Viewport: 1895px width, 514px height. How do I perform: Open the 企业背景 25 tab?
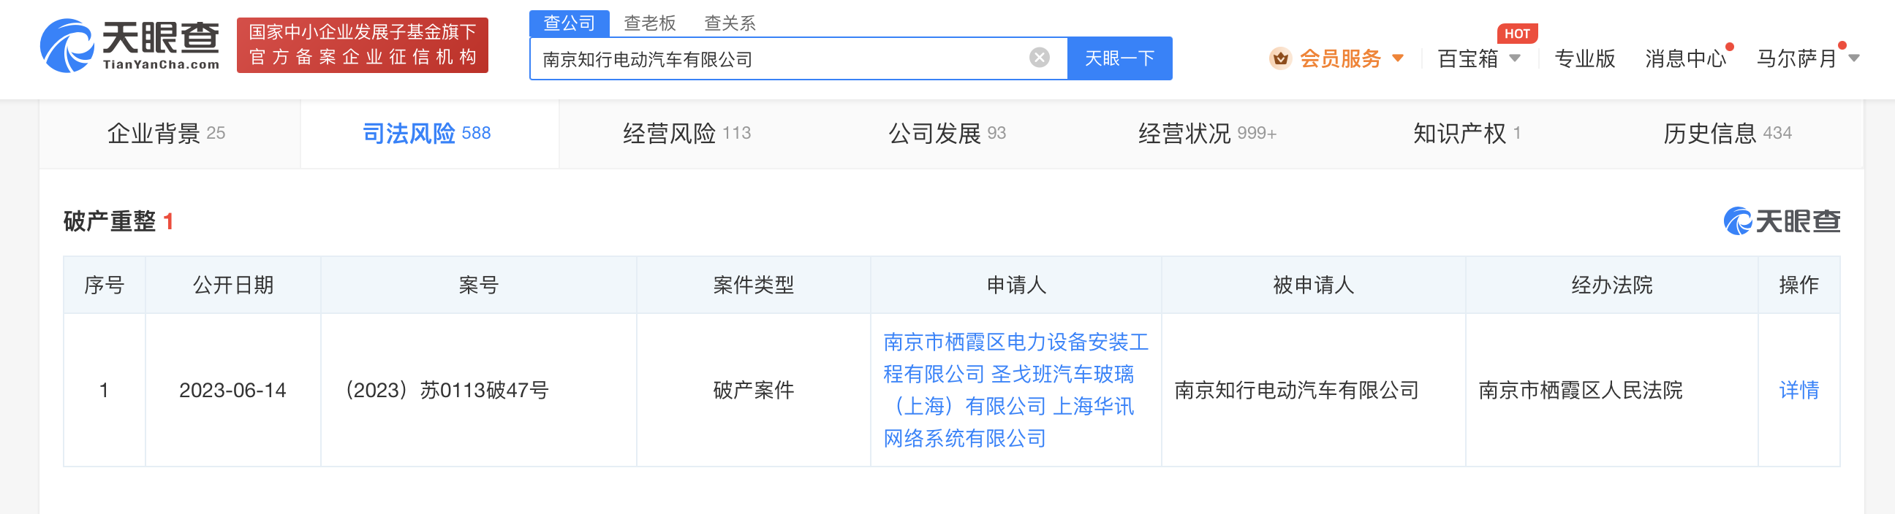coord(167,134)
